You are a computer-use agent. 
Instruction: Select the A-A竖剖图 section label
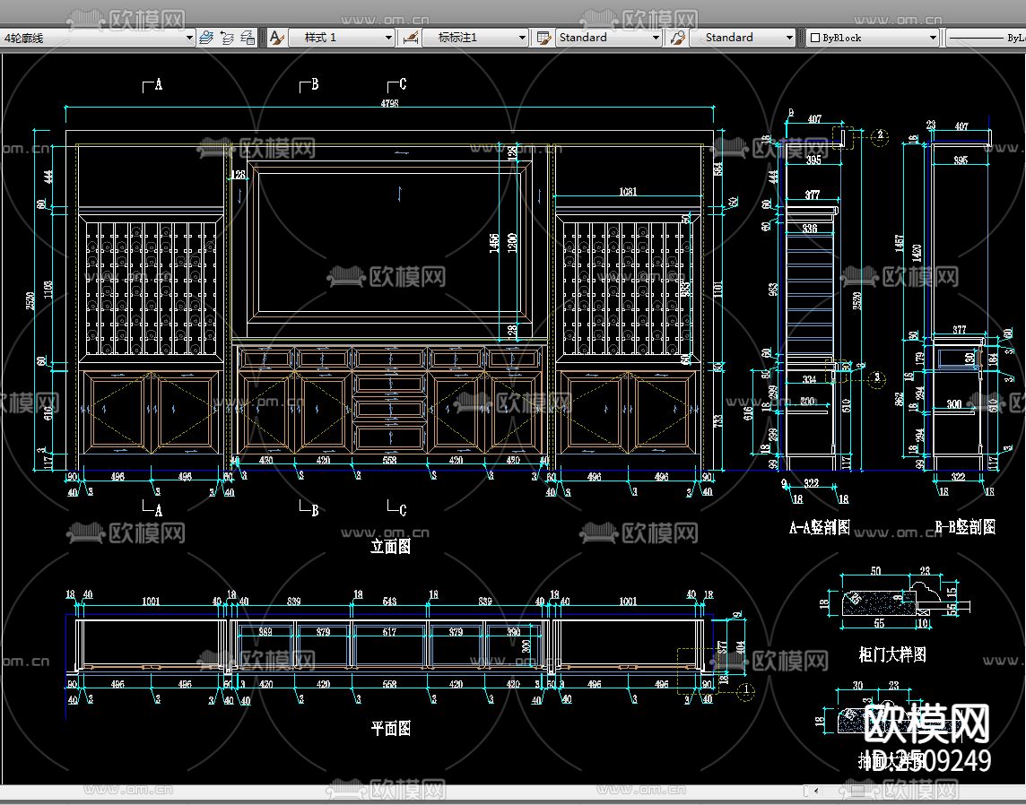[819, 528]
